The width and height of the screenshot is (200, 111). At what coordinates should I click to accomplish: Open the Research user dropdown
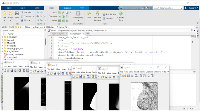[x=193, y=8]
